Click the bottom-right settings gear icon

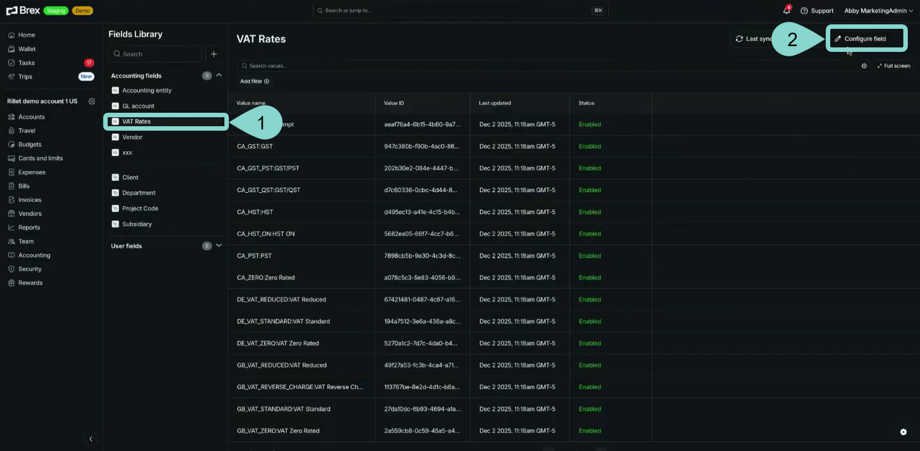[903, 432]
